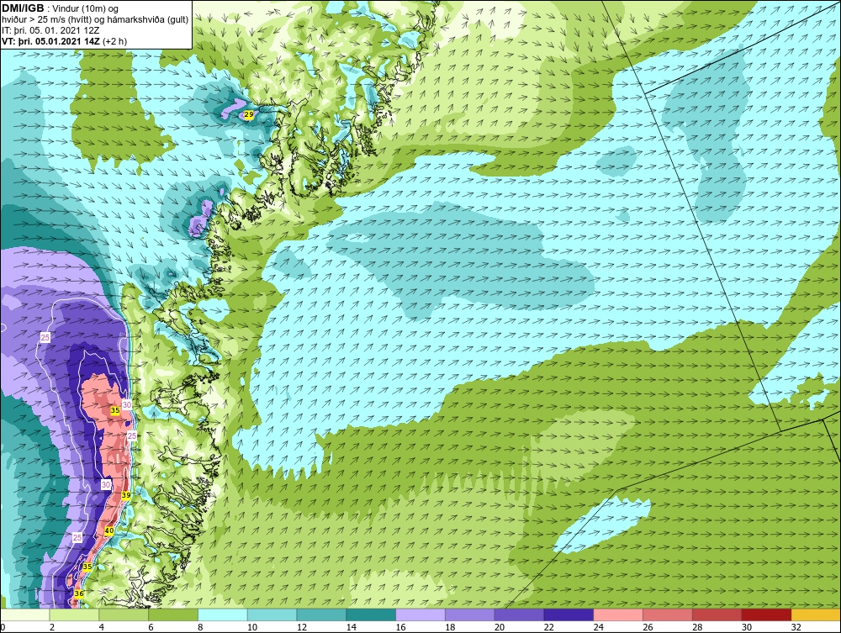Viewport: 841px width, 633px height.
Task: Choose the dark indigo 22–24 m/s legend swatch
Action: pyautogui.click(x=569, y=615)
